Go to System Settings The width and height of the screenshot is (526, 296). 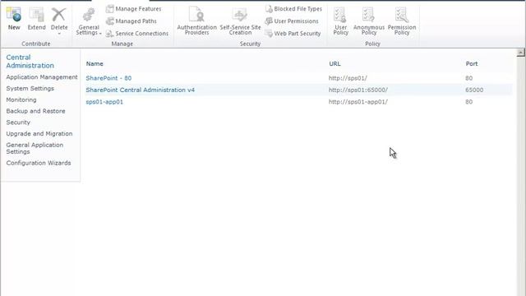tap(30, 89)
